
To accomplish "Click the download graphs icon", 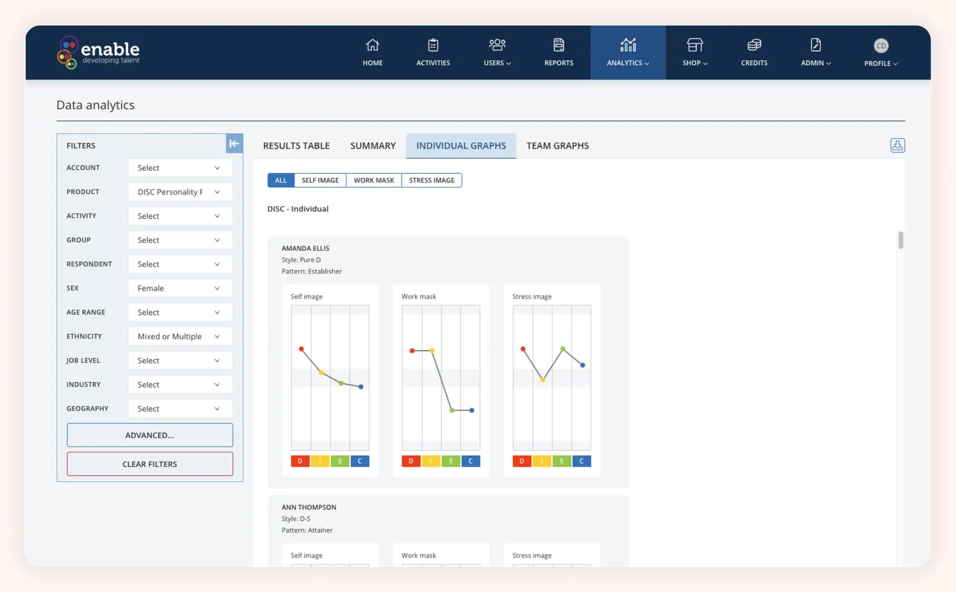I will point(897,145).
